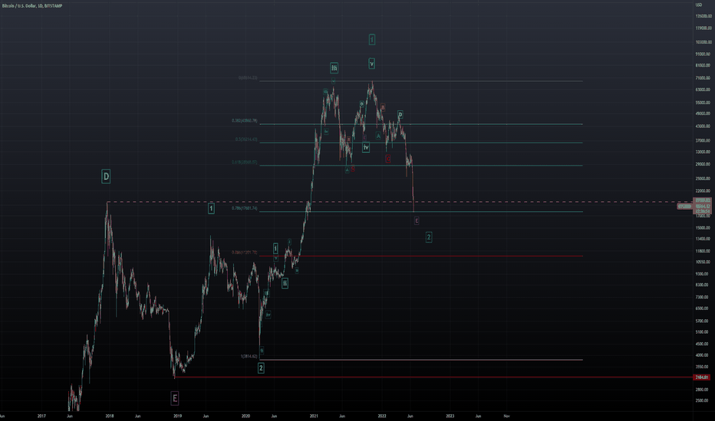Click the 0.886 red Fibonacci level label
This screenshot has width=715, height=421.
point(245,252)
